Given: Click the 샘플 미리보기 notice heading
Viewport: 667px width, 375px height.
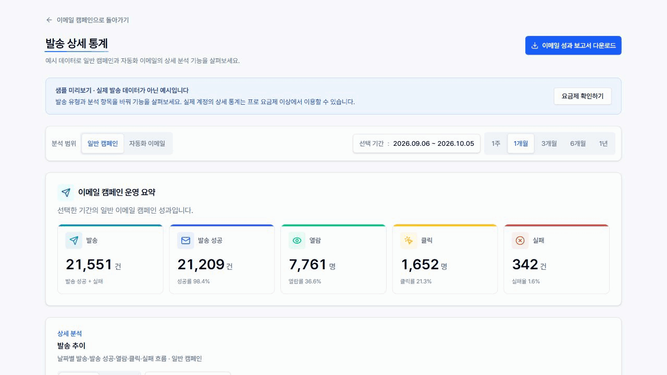Looking at the screenshot, I should pyautogui.click(x=122, y=90).
